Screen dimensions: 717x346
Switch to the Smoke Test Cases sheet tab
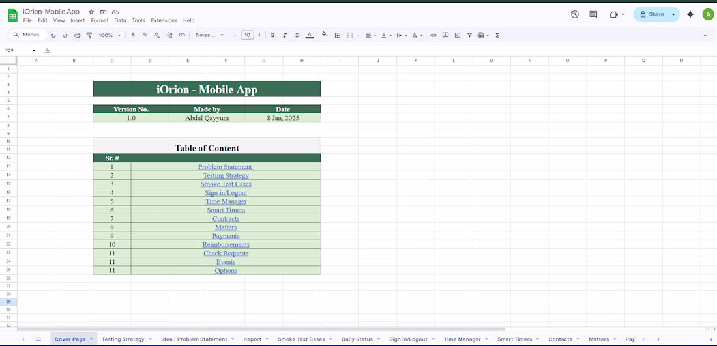pos(301,339)
